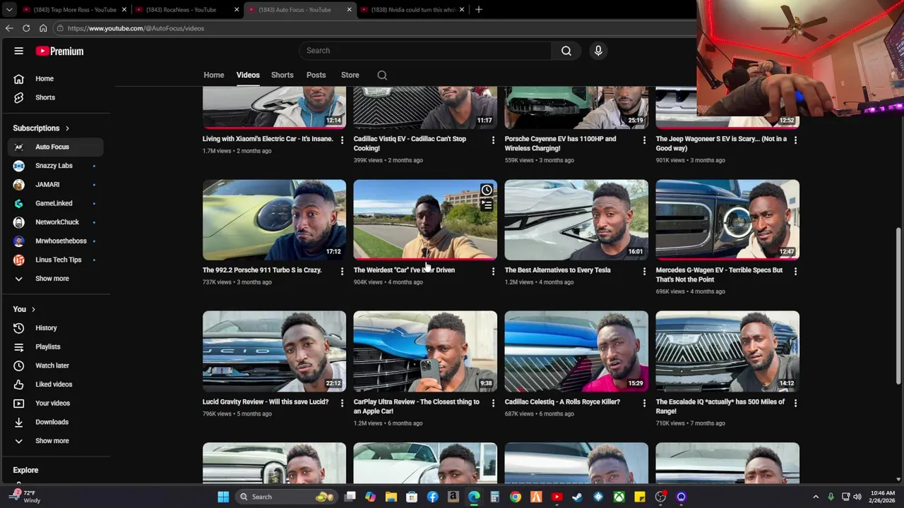This screenshot has width=904, height=508.
Task: Open the Store tab
Action: (350, 75)
